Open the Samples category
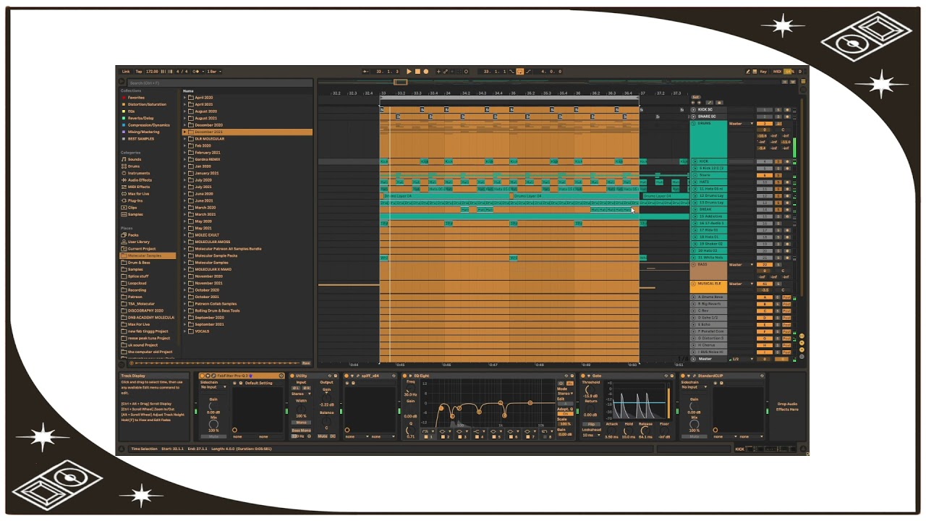The image size is (926, 521). 135,214
